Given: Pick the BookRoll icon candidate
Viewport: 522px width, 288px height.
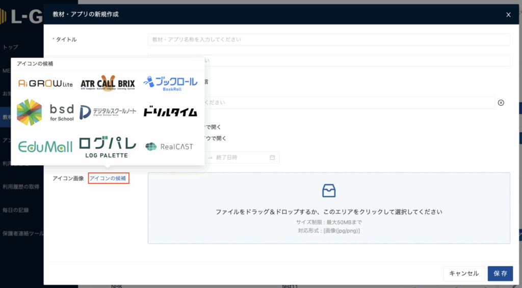Looking at the screenshot, I should click(169, 82).
